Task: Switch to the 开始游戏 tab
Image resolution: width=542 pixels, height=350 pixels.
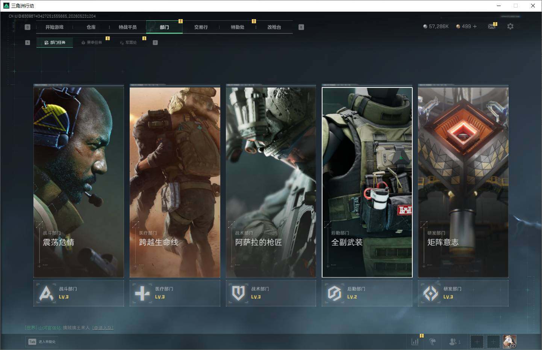Action: [x=55, y=27]
